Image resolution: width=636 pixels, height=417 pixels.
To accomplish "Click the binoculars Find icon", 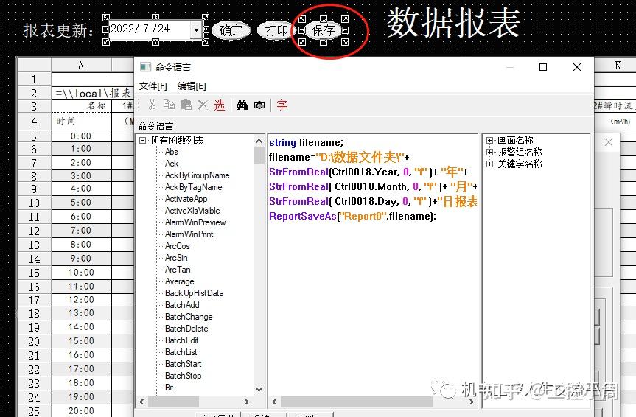I will pyautogui.click(x=242, y=105).
